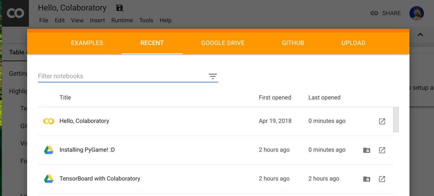The height and width of the screenshot is (196, 434).
Task: Click the link icon beside SHARE
Action: [374, 13]
